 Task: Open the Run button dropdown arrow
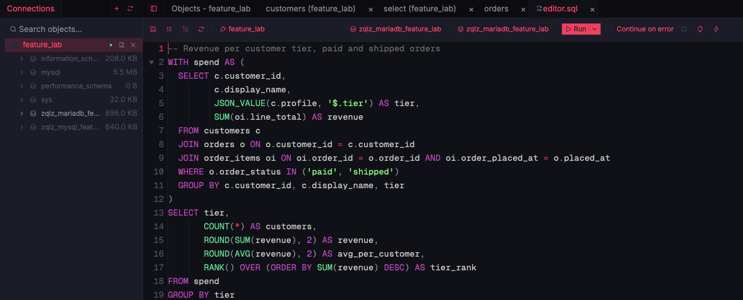click(595, 29)
